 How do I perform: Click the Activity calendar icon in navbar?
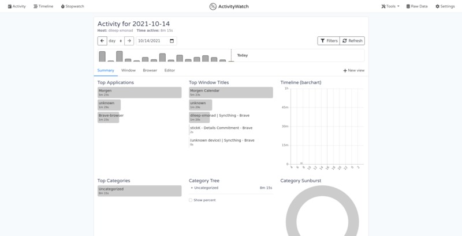pos(10,6)
